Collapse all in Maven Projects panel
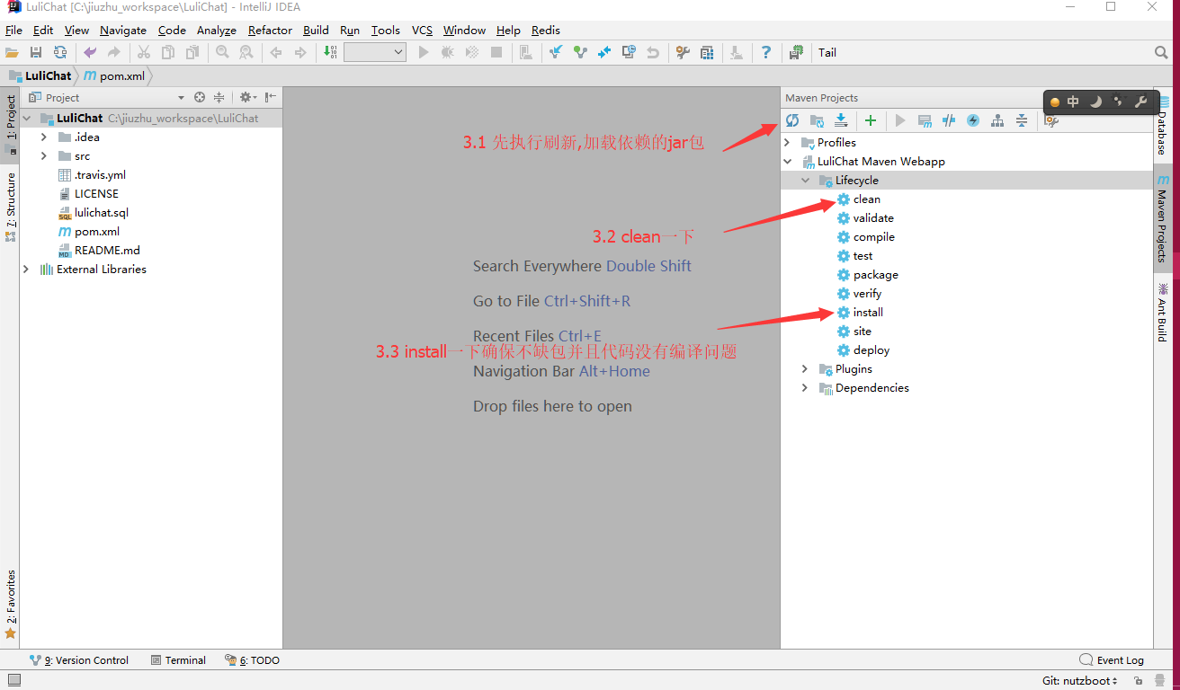Image resolution: width=1180 pixels, height=690 pixels. coord(1022,120)
